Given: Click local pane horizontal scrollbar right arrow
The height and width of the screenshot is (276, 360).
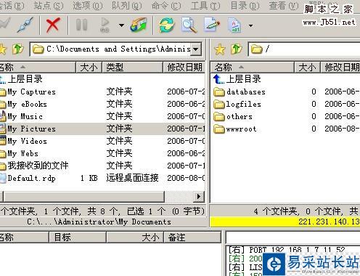Looking at the screenshot, I should [199, 196].
